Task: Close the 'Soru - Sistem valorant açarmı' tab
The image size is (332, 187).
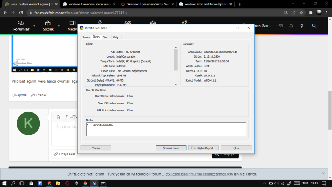Action: (56, 4)
